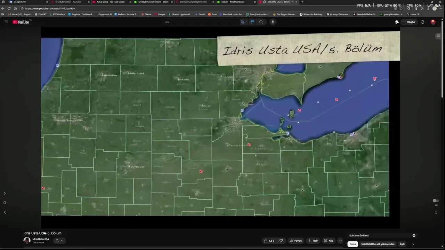Toggle the AP autoplay switch at right
The width and height of the screenshot is (445, 250).
[436, 201]
